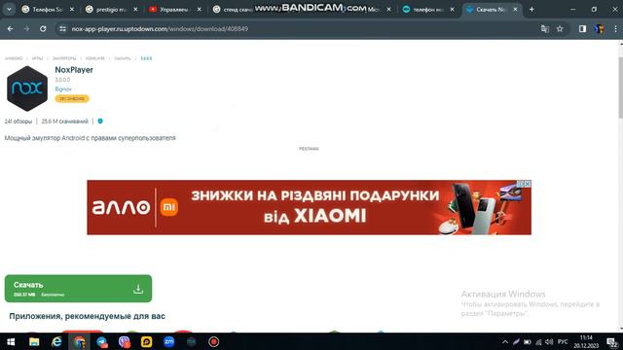Screen dimensions: 623x350
Task: Open the yellow app icon in taskbar
Action: 147,341
